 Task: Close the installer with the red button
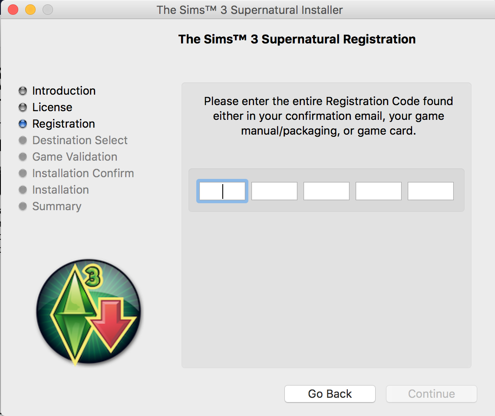point(13,10)
